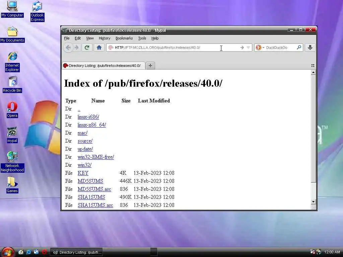Open the View menu
This screenshot has width=343, height=257.
click(90, 38)
